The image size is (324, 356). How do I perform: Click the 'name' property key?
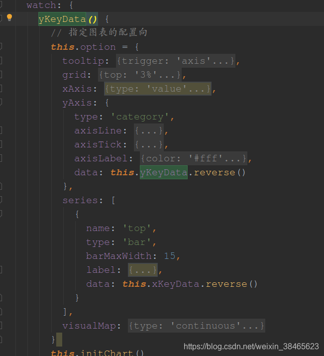(98, 228)
